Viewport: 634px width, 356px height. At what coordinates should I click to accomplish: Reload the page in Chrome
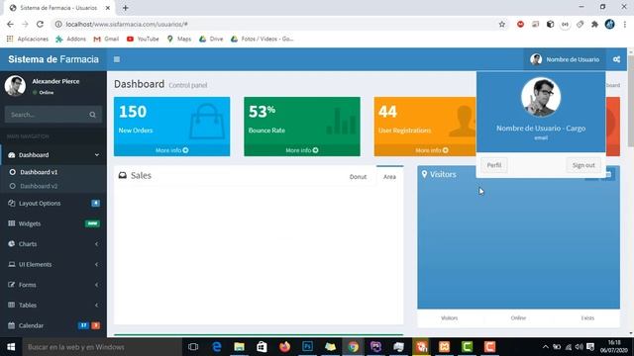(x=40, y=24)
